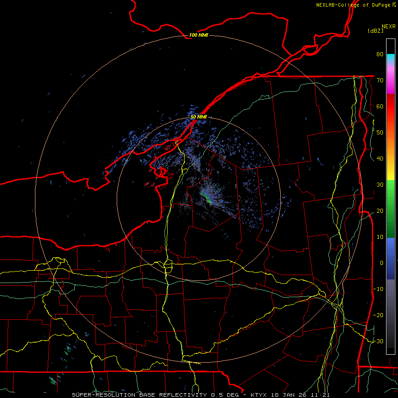Click the cyan section of the color scale
Screen dimensions: 398x398
click(390, 58)
